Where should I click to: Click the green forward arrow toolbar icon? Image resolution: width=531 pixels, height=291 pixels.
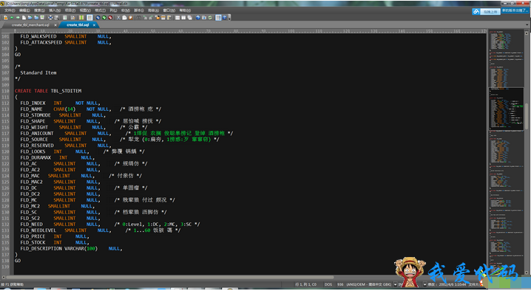[18, 18]
